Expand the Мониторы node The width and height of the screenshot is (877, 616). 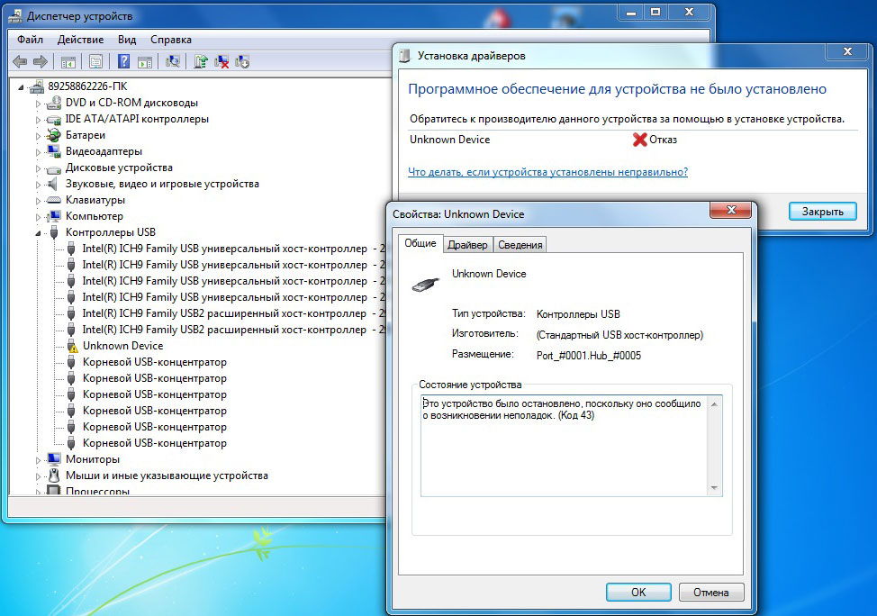coord(38,460)
